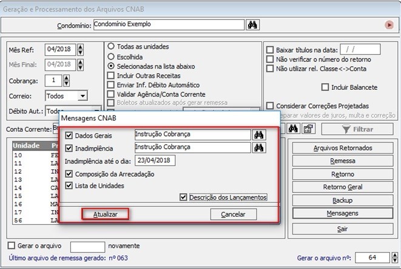
Task: Increment the Mês Final spinner
Action: click(80, 62)
